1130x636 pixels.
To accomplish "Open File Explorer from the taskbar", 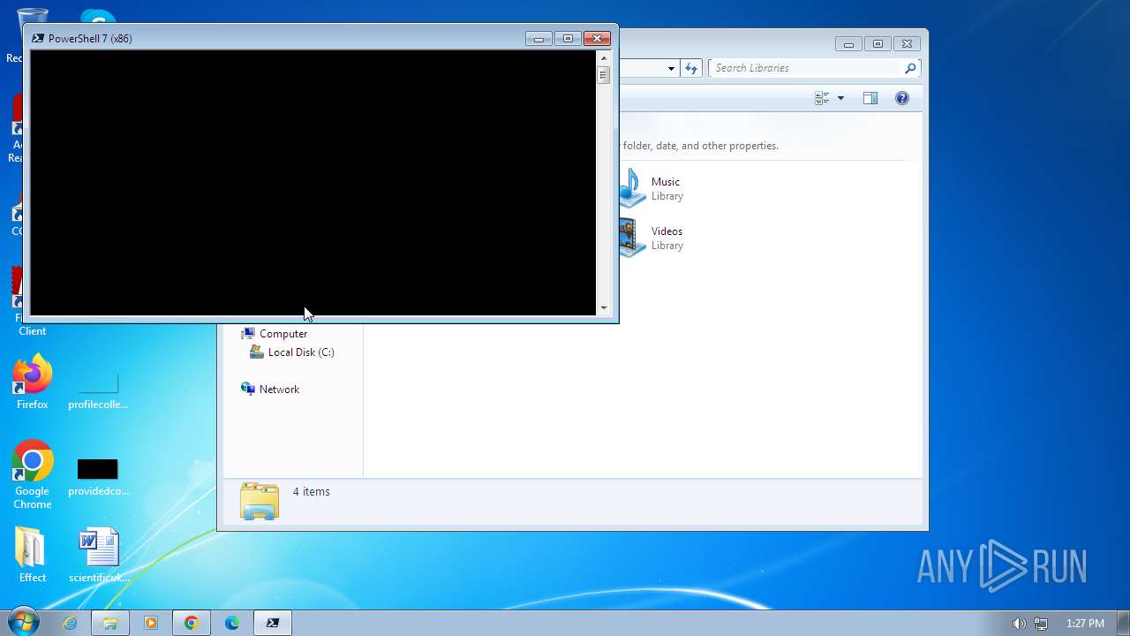I will [x=110, y=623].
